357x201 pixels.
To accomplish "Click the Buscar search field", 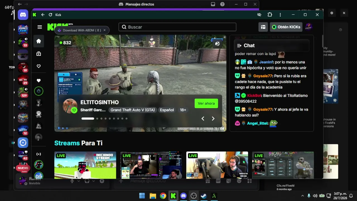I will [x=177, y=27].
